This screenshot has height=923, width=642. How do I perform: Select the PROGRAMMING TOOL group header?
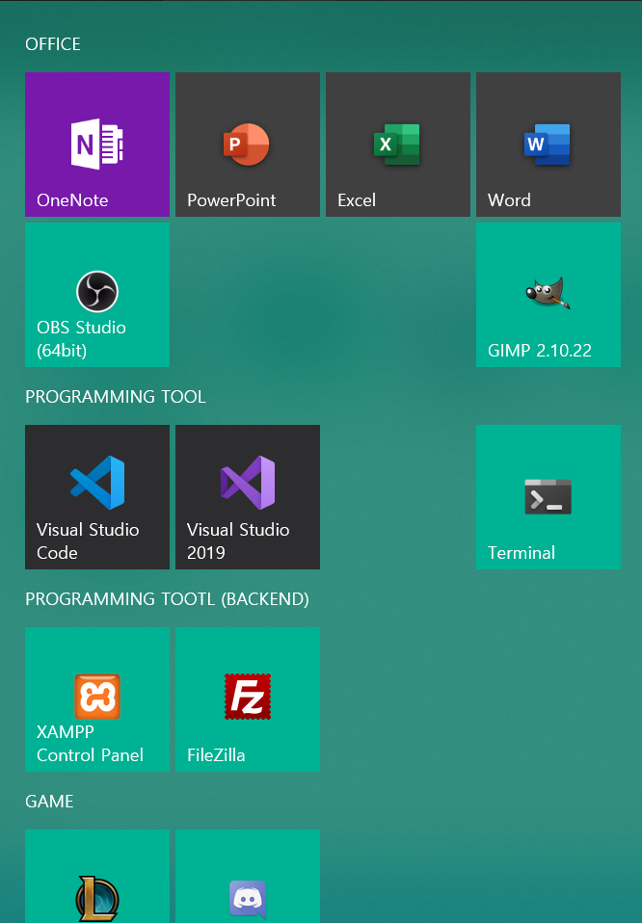click(116, 397)
